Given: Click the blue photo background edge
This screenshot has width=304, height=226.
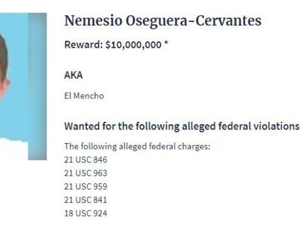Looking at the screenshot, I should [38, 87].
